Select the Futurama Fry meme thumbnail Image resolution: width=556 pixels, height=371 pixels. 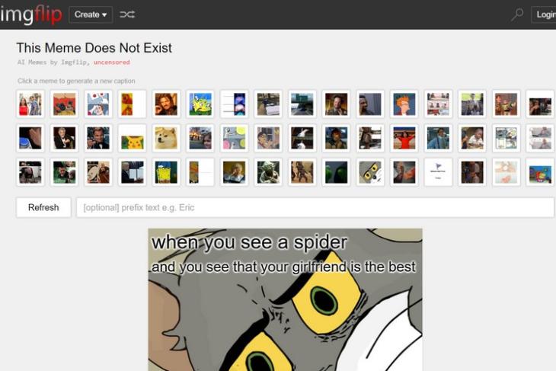pyautogui.click(x=404, y=104)
